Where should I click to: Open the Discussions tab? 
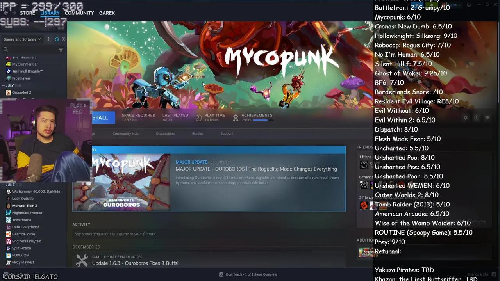tap(165, 133)
